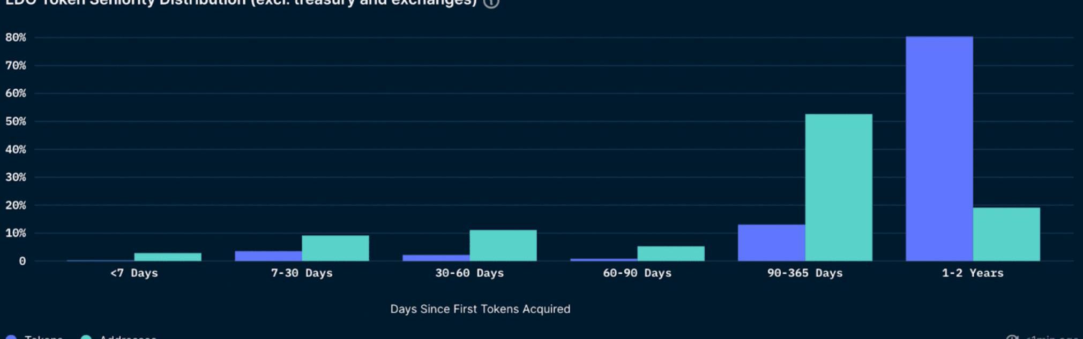Image resolution: width=1083 pixels, height=339 pixels.
Task: Select the teal Addresses bar for 30-60 Days
Action: (503, 245)
